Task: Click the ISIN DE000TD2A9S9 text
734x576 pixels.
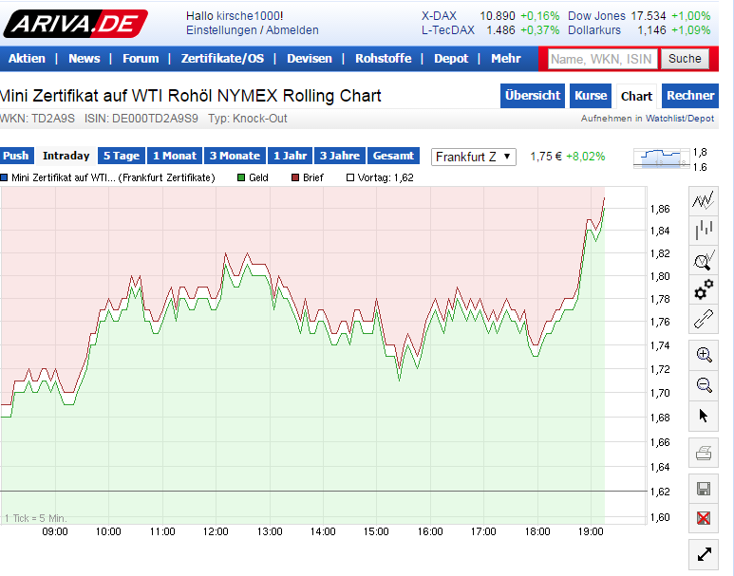Action: click(141, 119)
